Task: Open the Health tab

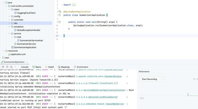Action: coord(49,67)
